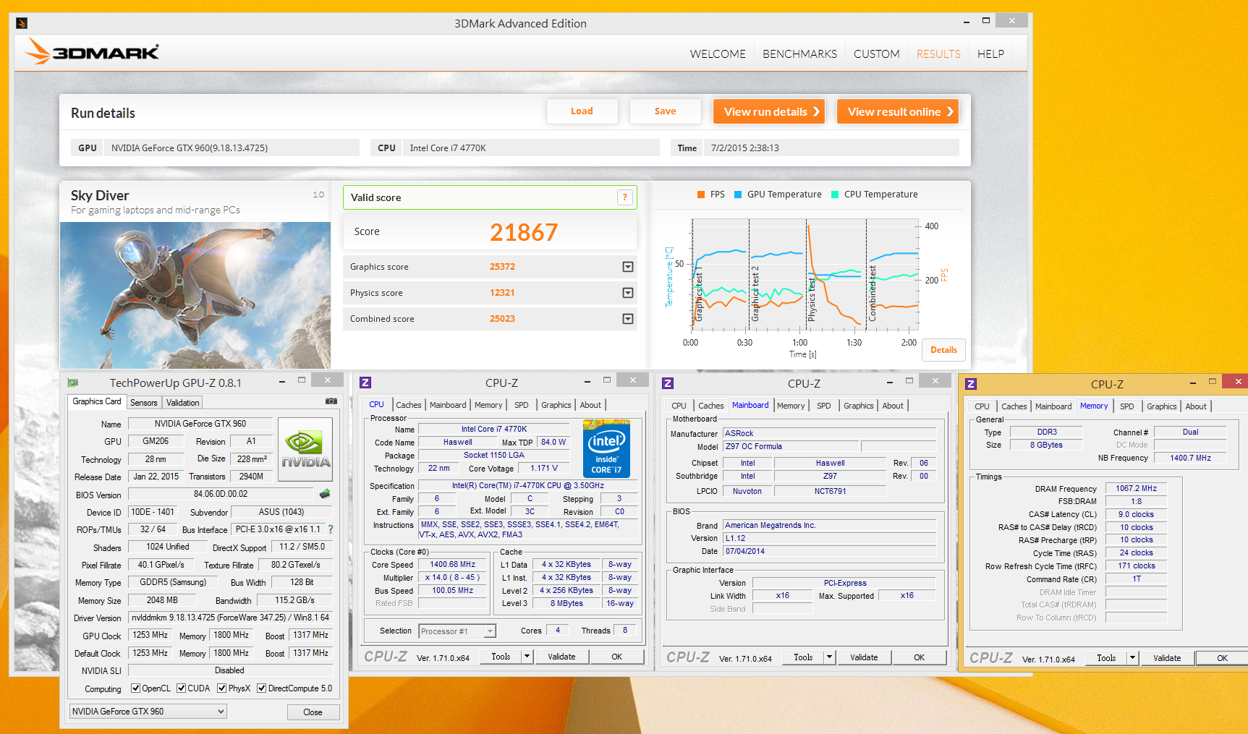Click the FPS orange legend marker
The image size is (1248, 734).
[701, 195]
